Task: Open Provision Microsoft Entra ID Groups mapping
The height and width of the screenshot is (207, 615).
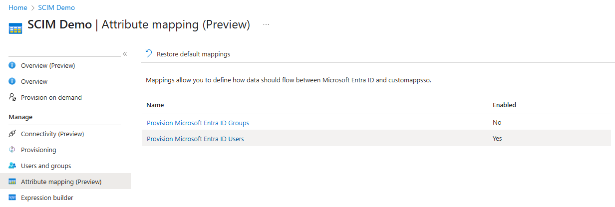Action: point(198,123)
